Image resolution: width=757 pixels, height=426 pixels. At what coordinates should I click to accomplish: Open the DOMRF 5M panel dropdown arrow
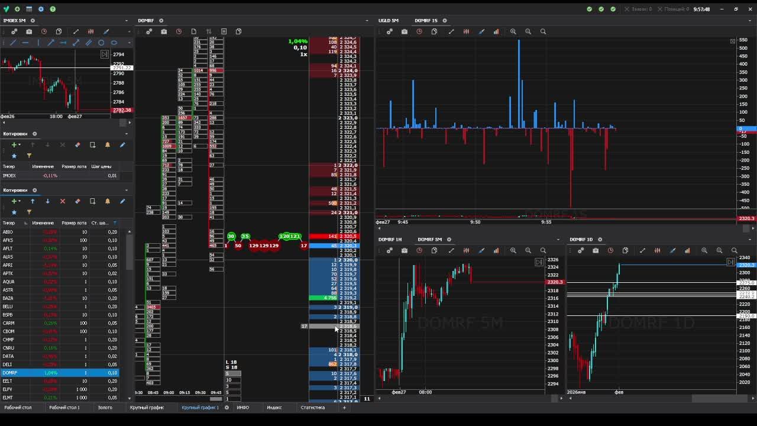point(558,240)
